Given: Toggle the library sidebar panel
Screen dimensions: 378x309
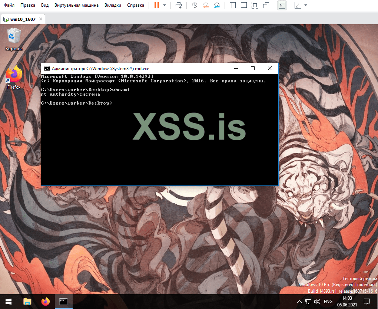Looking at the screenshot, I should 233,5.
